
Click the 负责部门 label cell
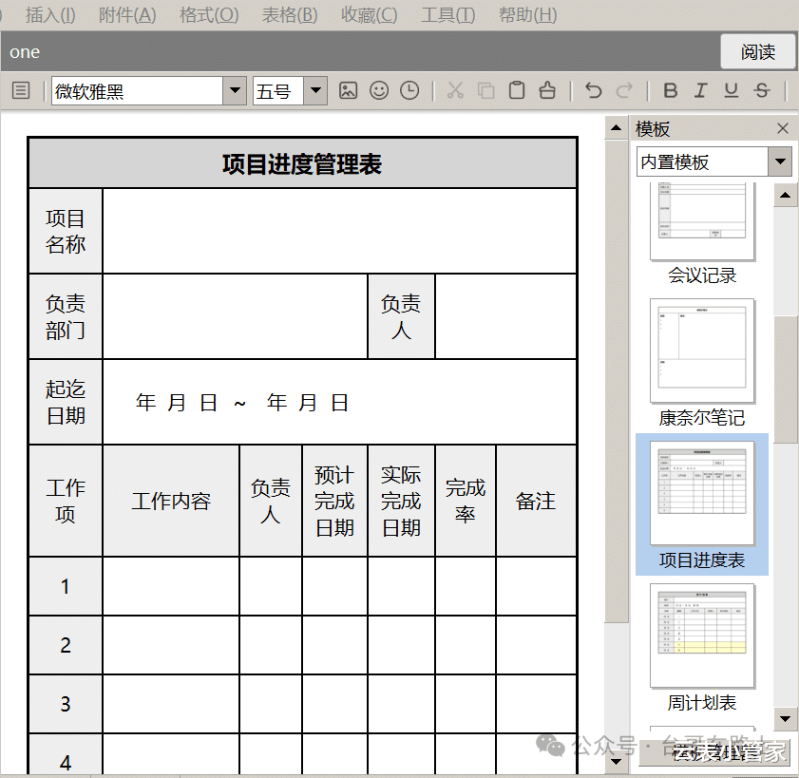(x=66, y=316)
